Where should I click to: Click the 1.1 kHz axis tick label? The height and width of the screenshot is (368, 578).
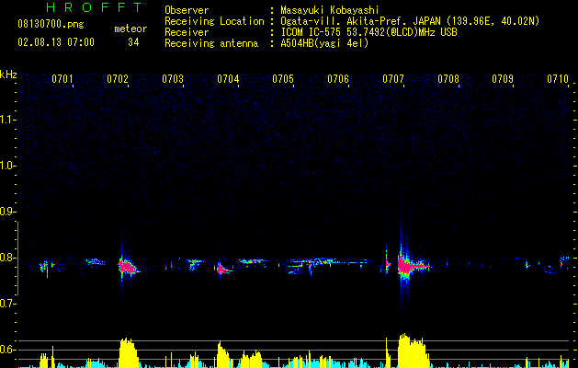[7, 120]
